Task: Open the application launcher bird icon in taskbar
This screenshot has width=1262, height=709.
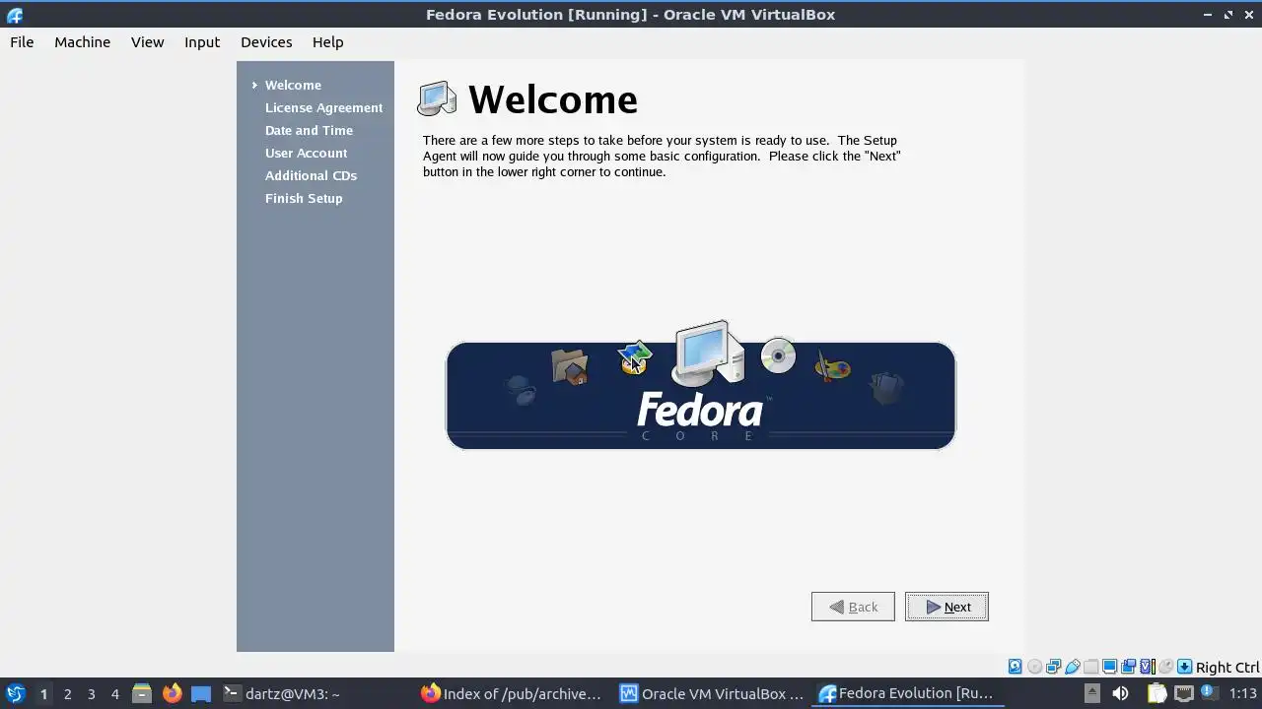Action: (16, 693)
